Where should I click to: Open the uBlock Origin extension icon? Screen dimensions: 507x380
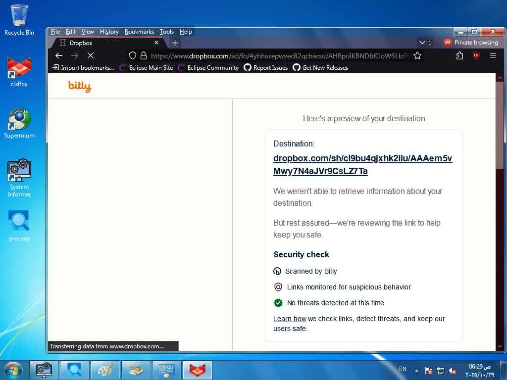click(x=476, y=55)
